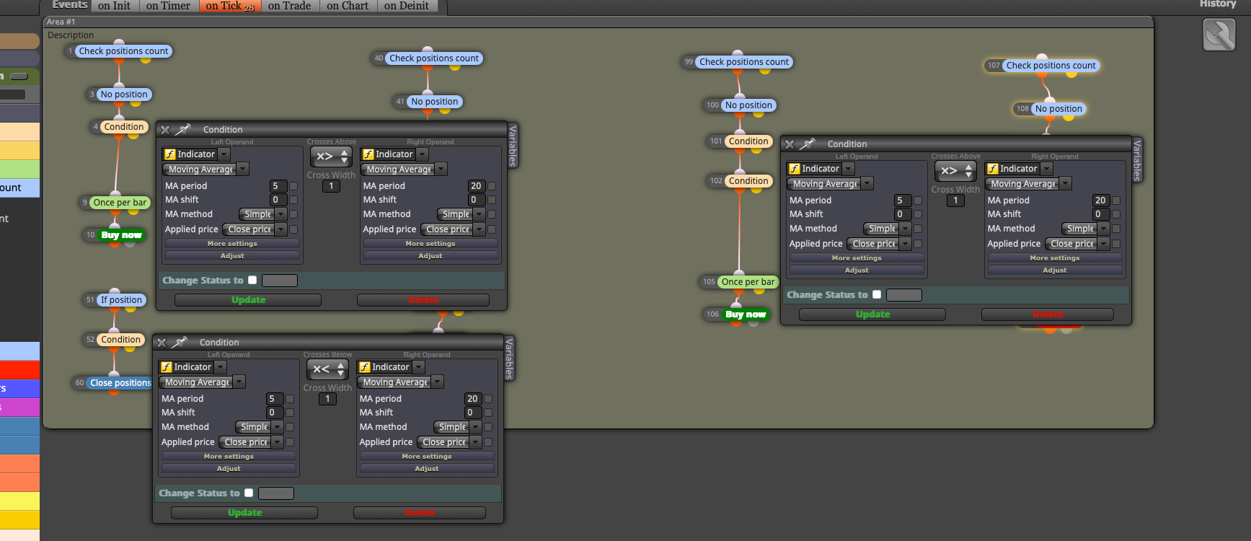Click Cross Width field in Crosses Below dialog
This screenshot has width=1251, height=541.
pos(327,399)
